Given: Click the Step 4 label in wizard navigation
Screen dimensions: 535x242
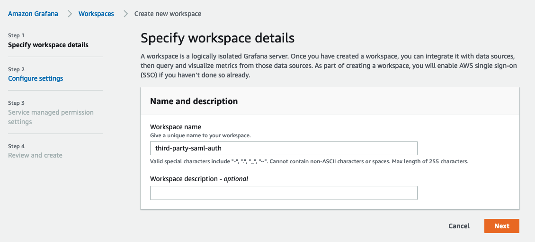Looking at the screenshot, I should pyautogui.click(x=17, y=146).
